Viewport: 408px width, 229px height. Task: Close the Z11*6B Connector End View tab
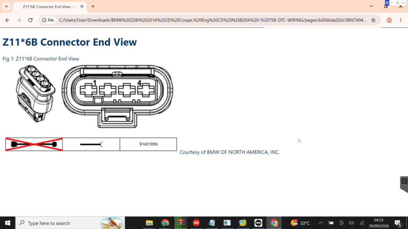coord(82,6)
